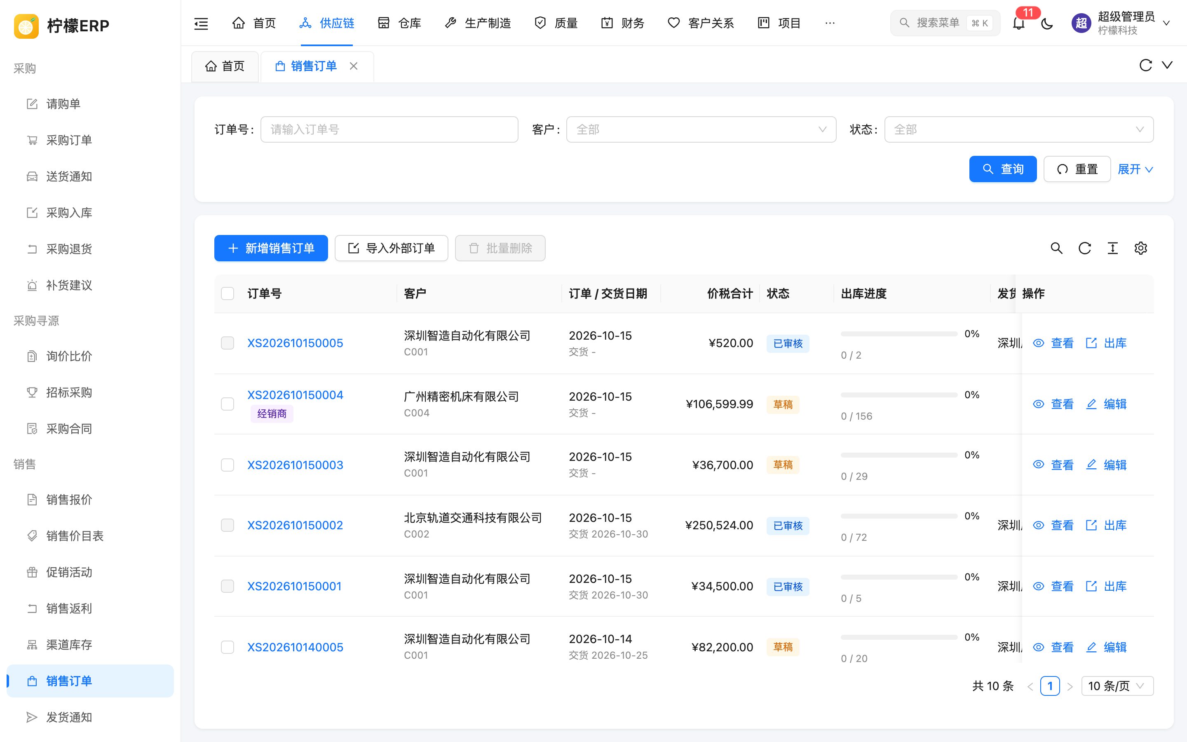Screen dimensions: 1187x742
Task: Switch to the 首页 page tab
Action: (x=225, y=66)
